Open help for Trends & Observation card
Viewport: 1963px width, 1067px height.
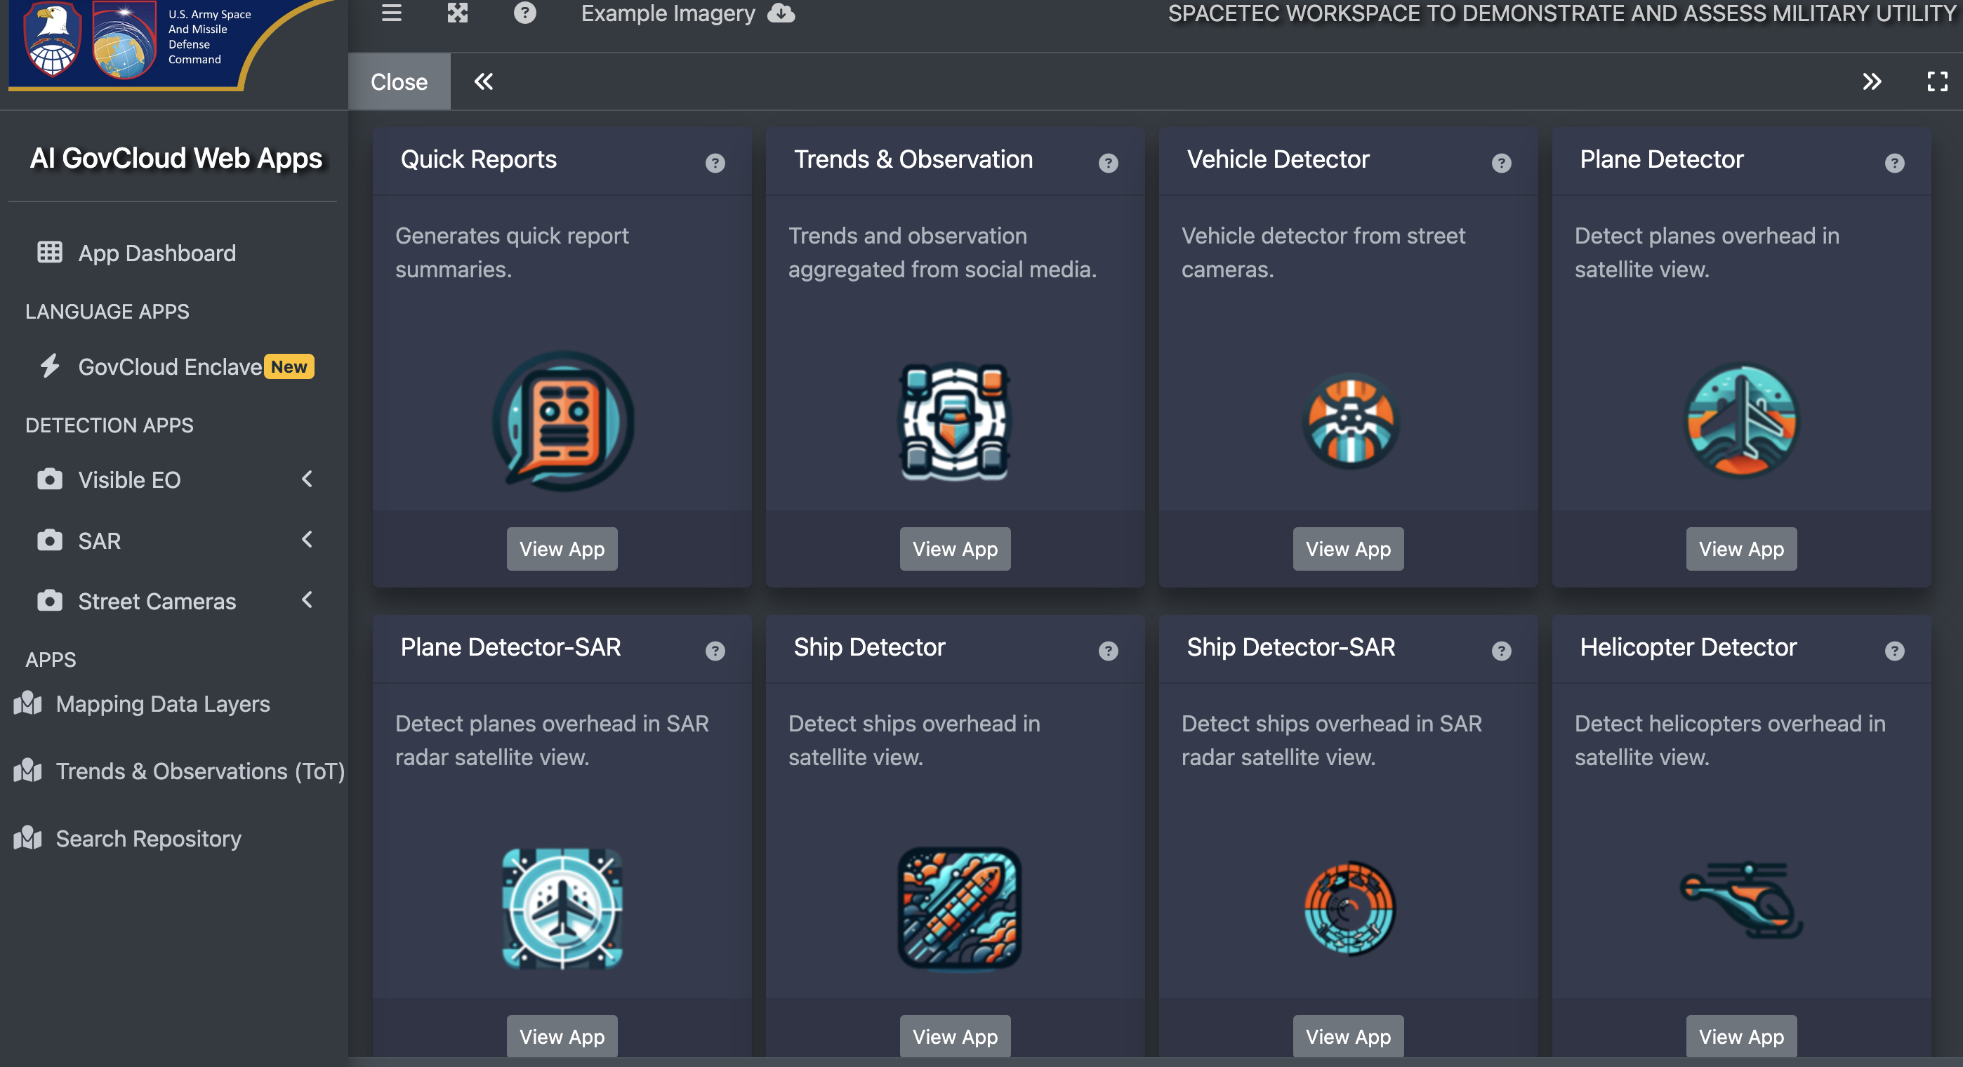point(1108,163)
